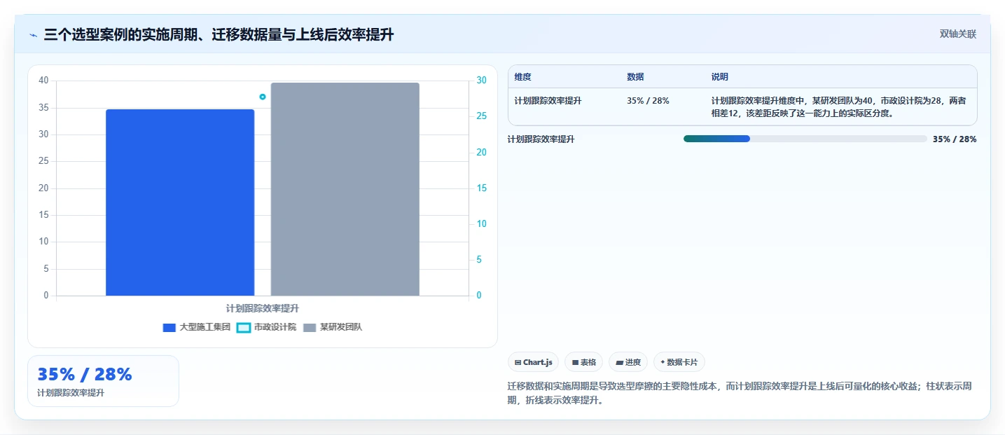Click the 35% / 28% value beside progress bar

tap(955, 139)
